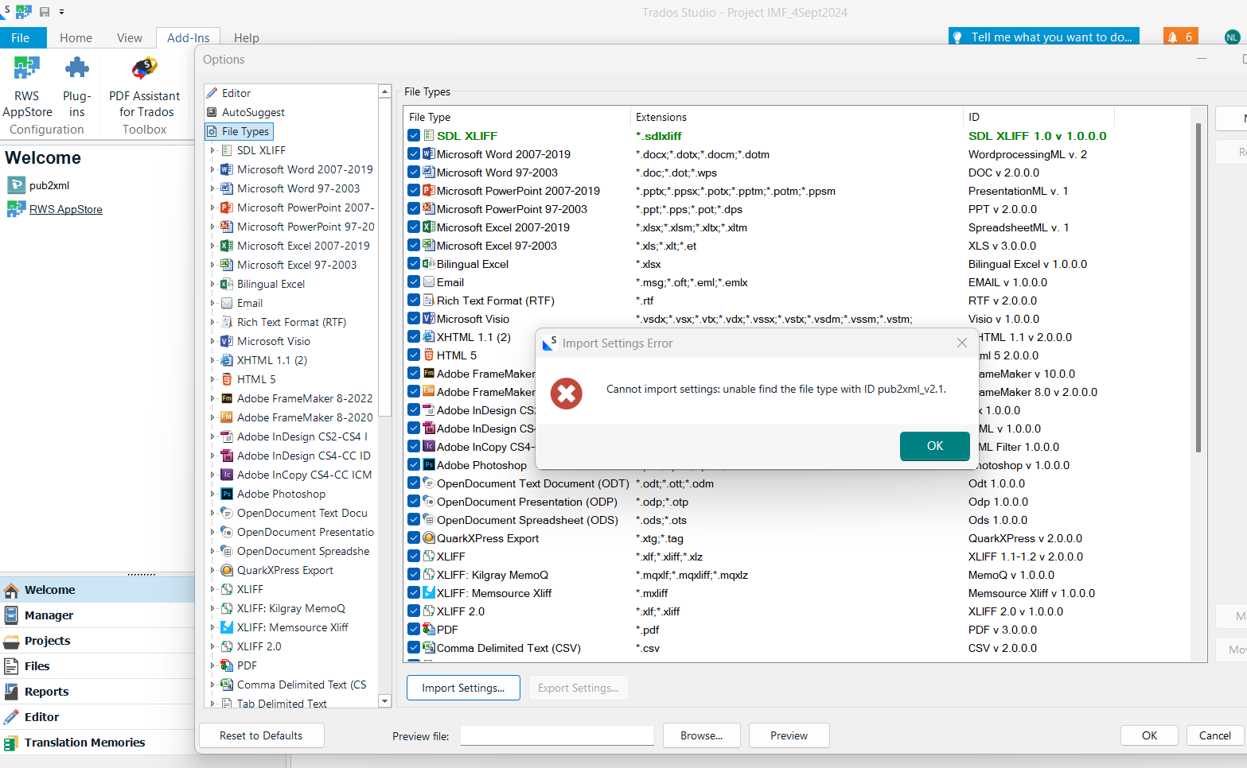Click the Preview file input field
The image size is (1247, 768).
coord(557,735)
